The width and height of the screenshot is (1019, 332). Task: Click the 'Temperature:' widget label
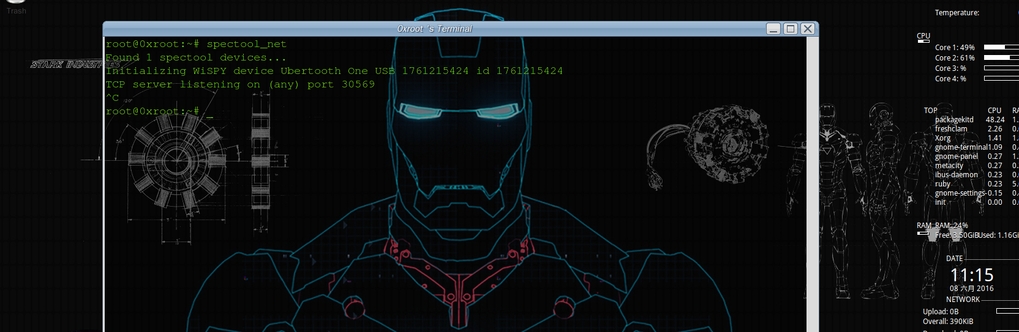(957, 13)
